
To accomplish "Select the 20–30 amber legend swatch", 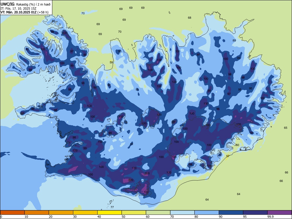I will [61, 213].
